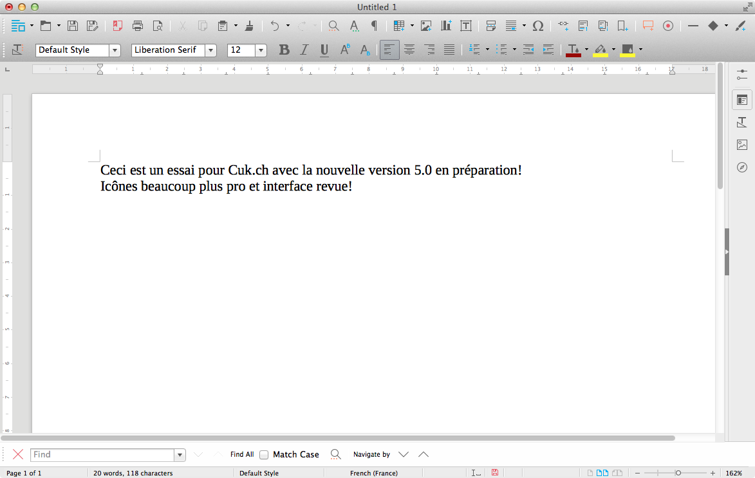Apply Superscript formatting
Screen dimensions: 755x478
(x=345, y=50)
